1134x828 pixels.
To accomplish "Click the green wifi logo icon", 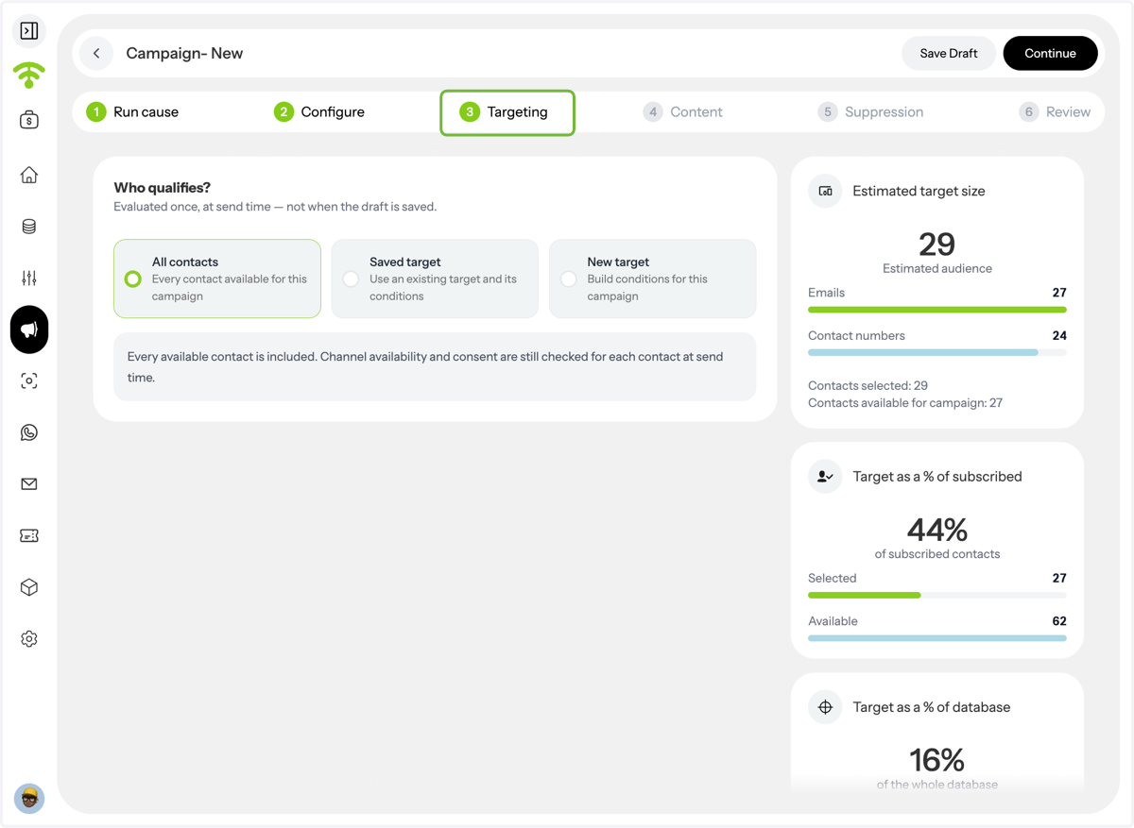I will (29, 75).
